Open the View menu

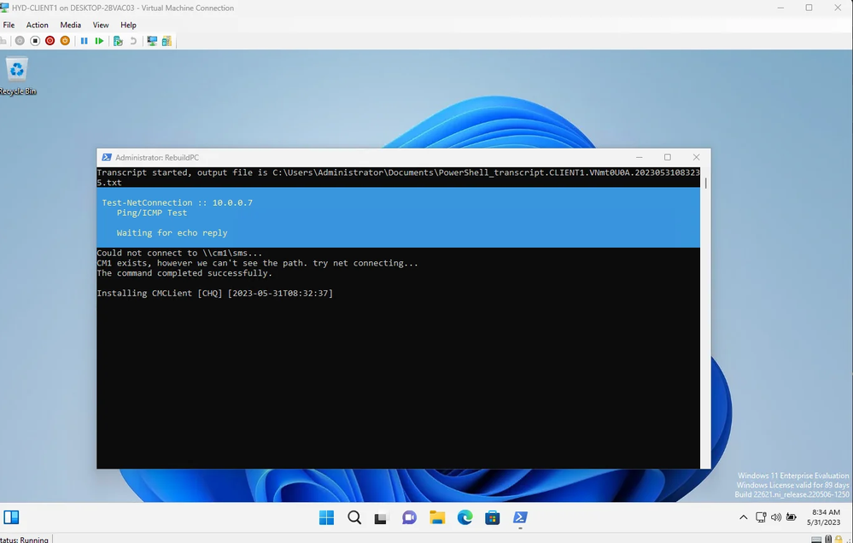tap(101, 25)
